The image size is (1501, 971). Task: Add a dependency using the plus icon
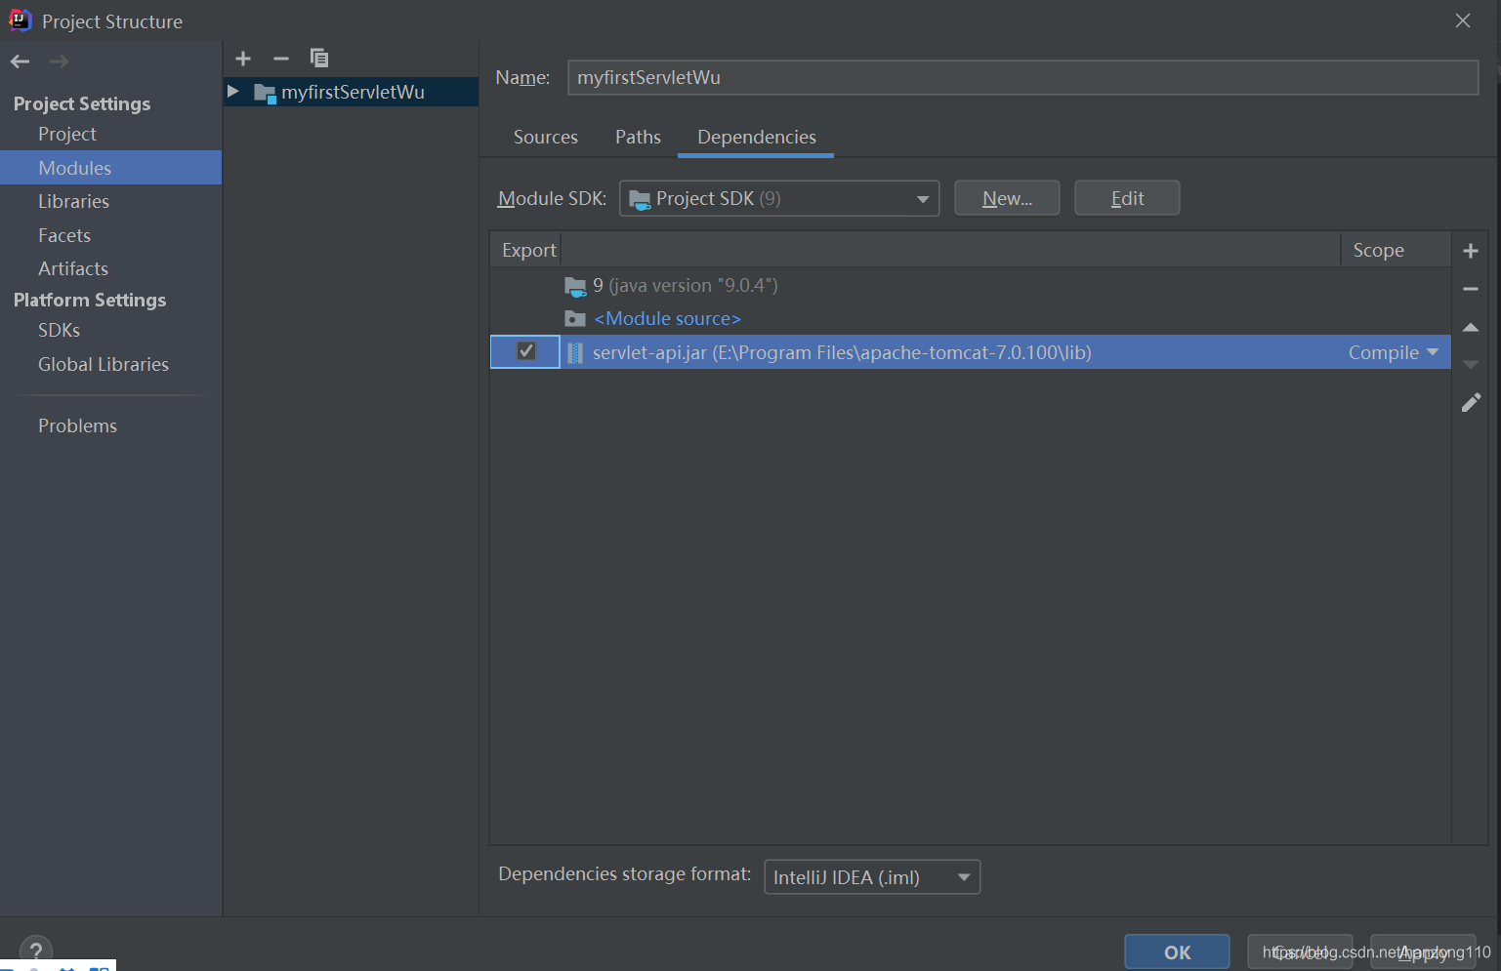1471,251
